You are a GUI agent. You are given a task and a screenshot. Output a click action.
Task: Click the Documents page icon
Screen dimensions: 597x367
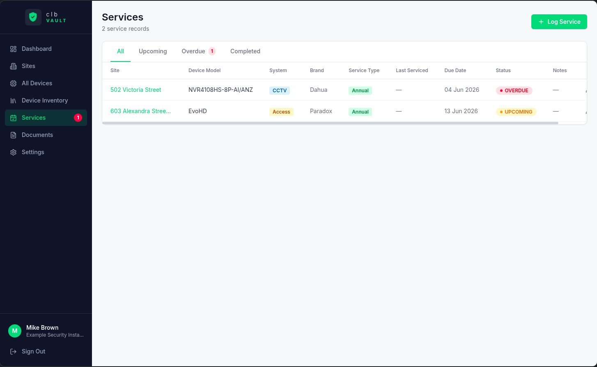(x=13, y=135)
